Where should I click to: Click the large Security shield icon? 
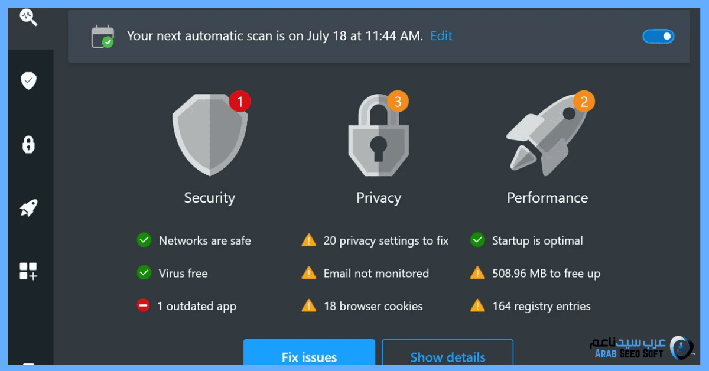pos(209,137)
